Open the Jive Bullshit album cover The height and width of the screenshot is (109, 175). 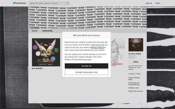pos(46,52)
